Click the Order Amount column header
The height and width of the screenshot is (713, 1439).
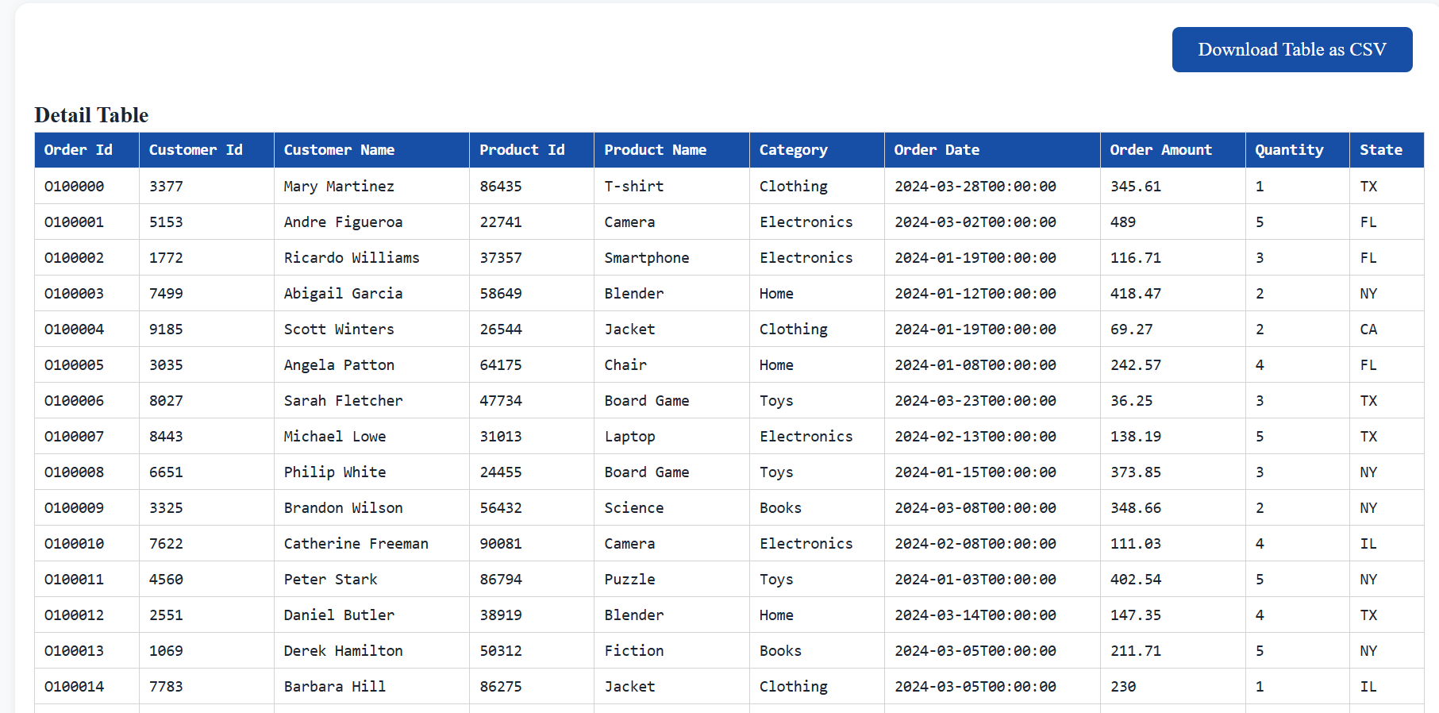(1160, 150)
